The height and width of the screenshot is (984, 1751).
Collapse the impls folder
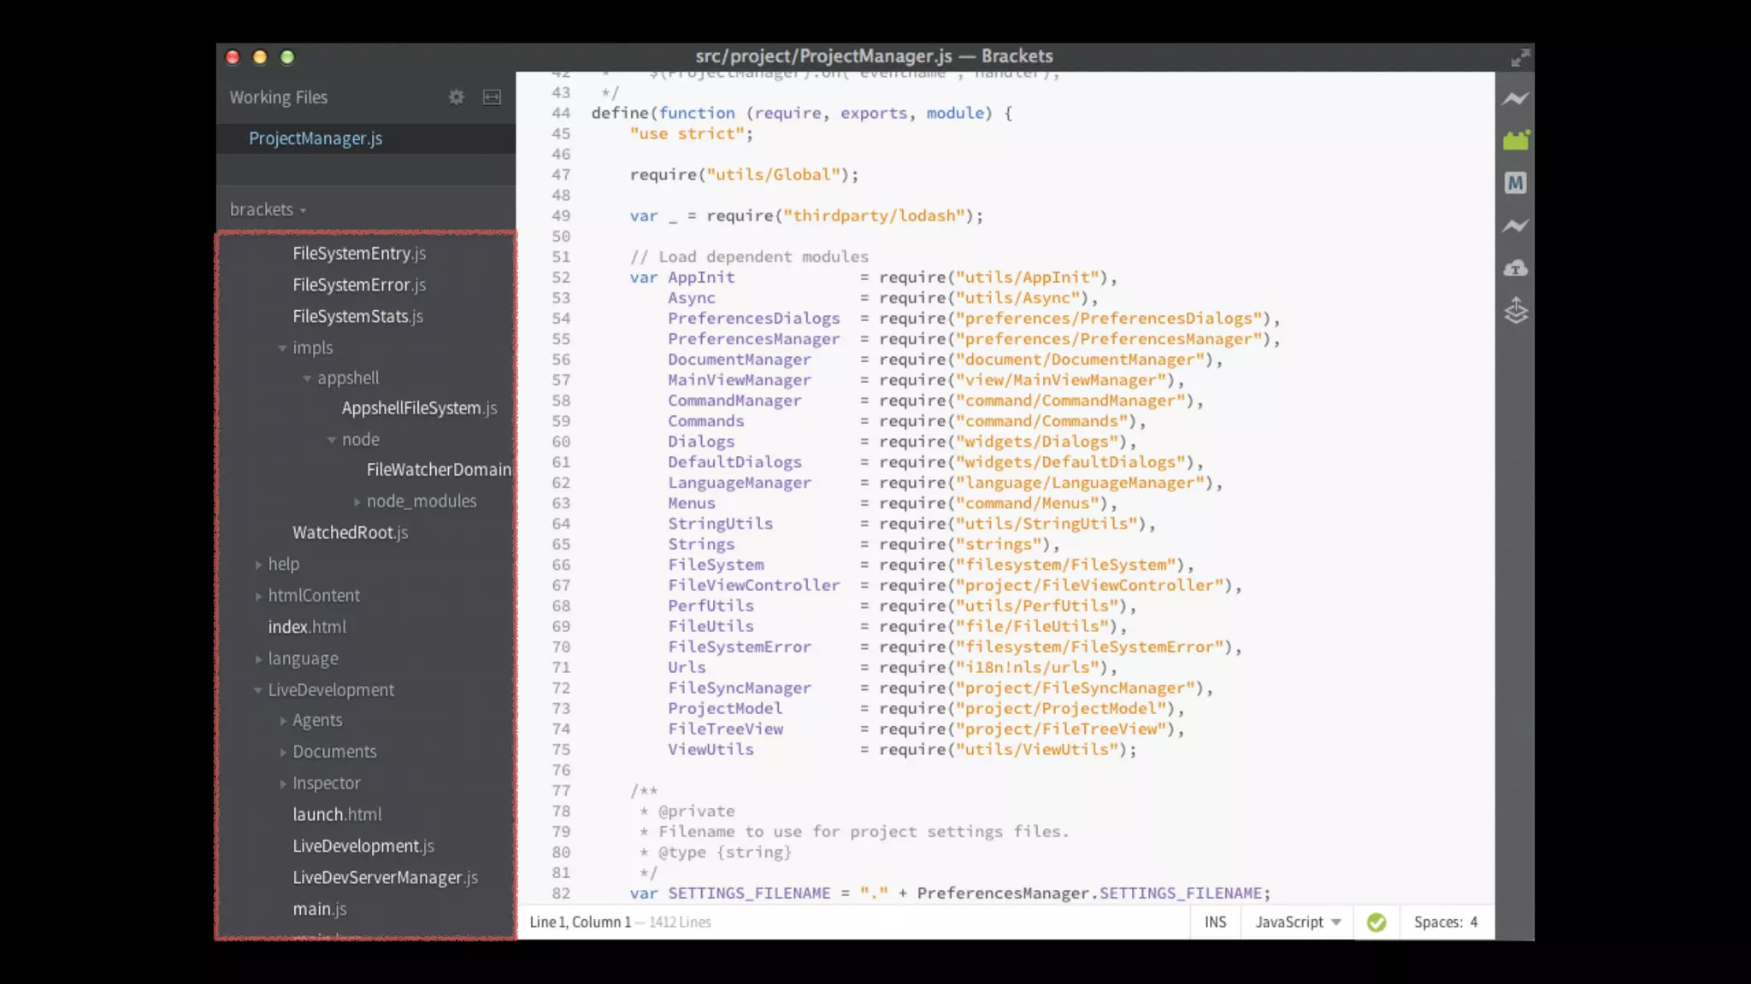[282, 348]
